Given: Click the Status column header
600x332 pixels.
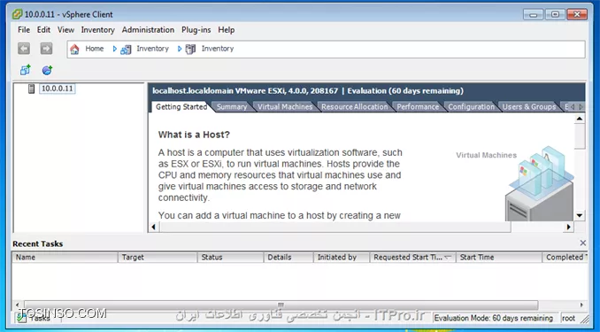Looking at the screenshot, I should point(230,258).
